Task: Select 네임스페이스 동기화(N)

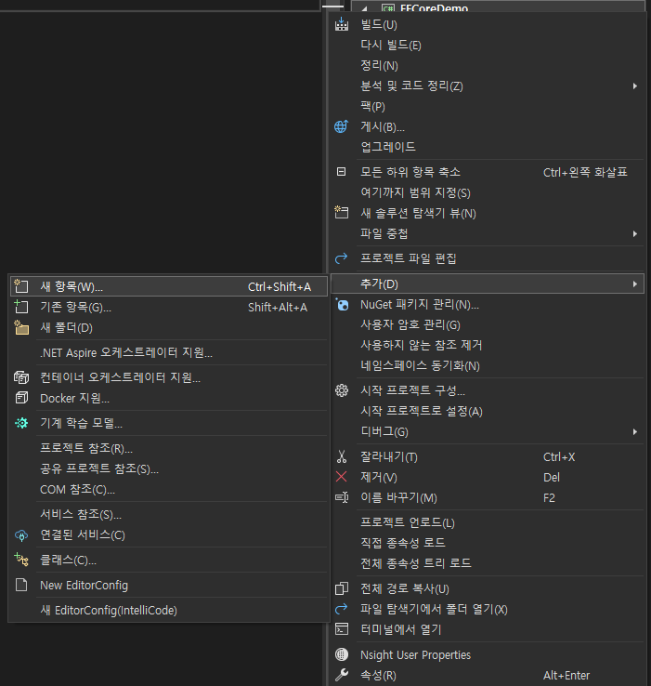Action: click(x=420, y=365)
